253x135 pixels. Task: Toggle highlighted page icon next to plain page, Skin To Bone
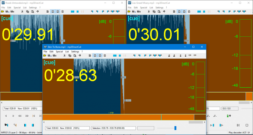pyautogui.click(x=95, y=55)
